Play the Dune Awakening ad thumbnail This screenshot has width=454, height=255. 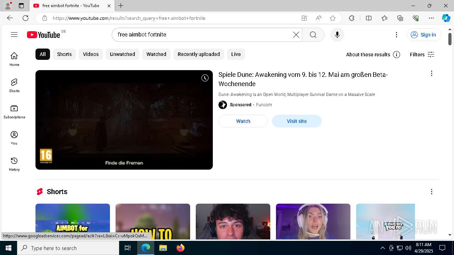[x=124, y=120]
